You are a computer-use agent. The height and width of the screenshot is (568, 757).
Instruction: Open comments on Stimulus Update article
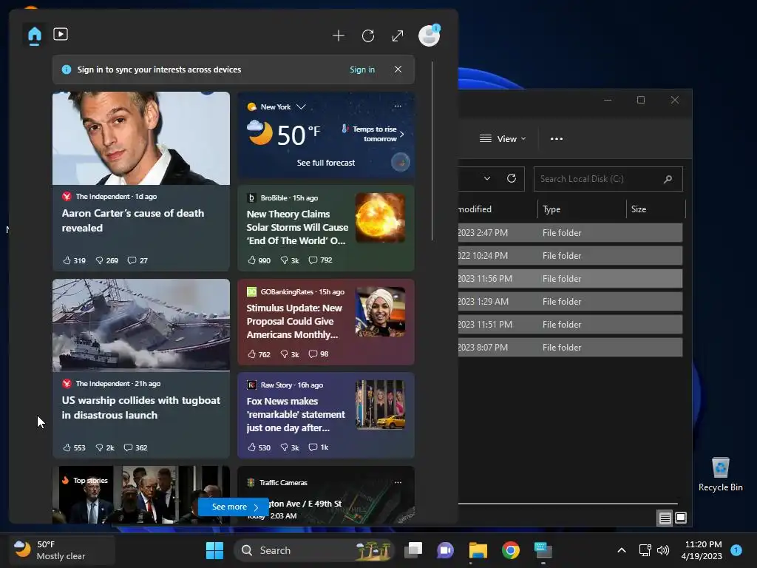(x=319, y=354)
